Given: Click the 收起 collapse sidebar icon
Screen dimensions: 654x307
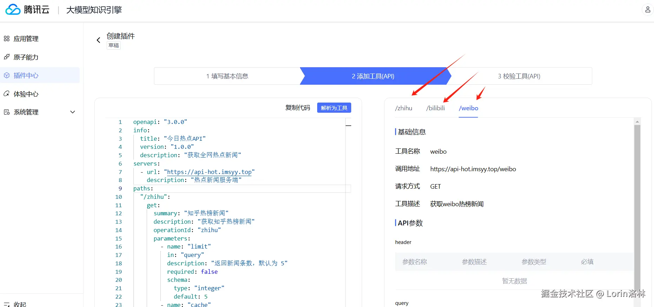Looking at the screenshot, I should pyautogui.click(x=7, y=304).
